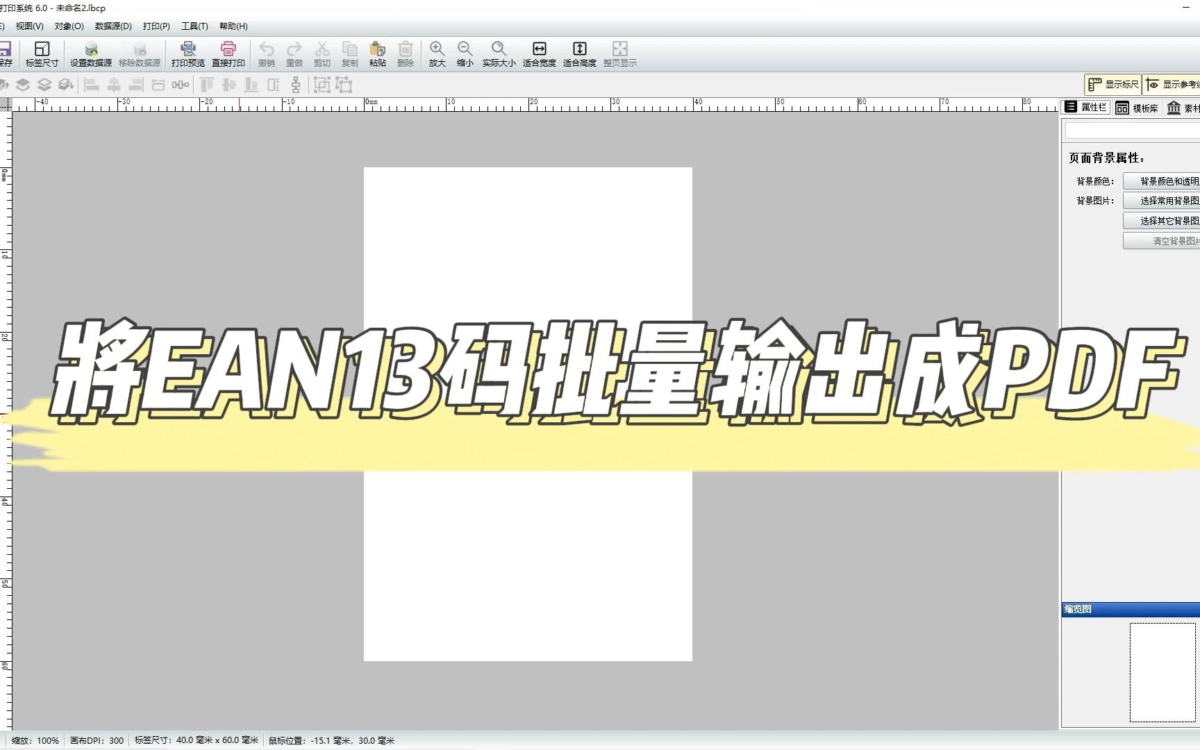Click the 选择其它背景图 button

point(1162,221)
